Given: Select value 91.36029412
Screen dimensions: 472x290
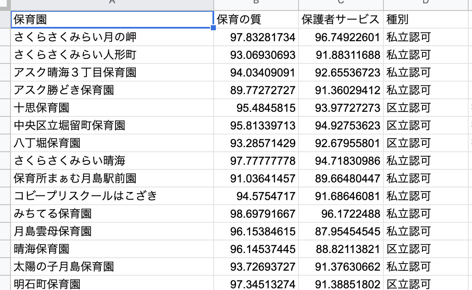Looking at the screenshot, I should click(x=341, y=90).
